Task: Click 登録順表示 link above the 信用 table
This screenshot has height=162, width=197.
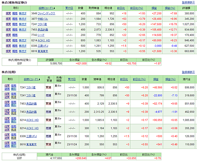Action: point(188,72)
